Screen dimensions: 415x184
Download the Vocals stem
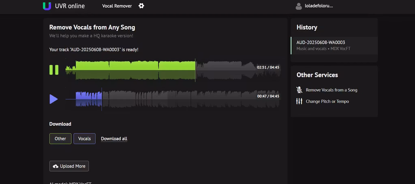[84, 139]
